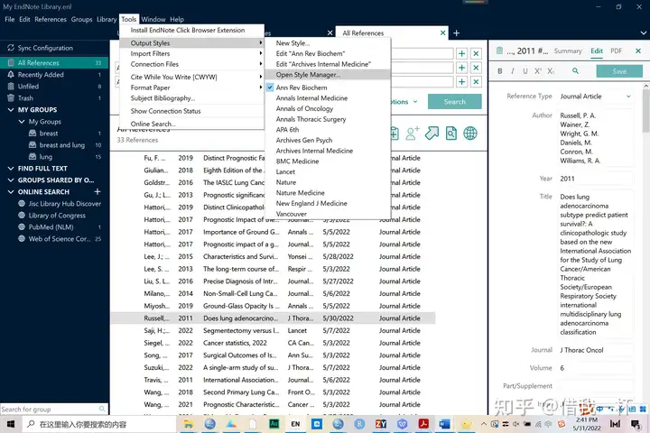Click the Search button
650x433 pixels.
click(x=454, y=102)
